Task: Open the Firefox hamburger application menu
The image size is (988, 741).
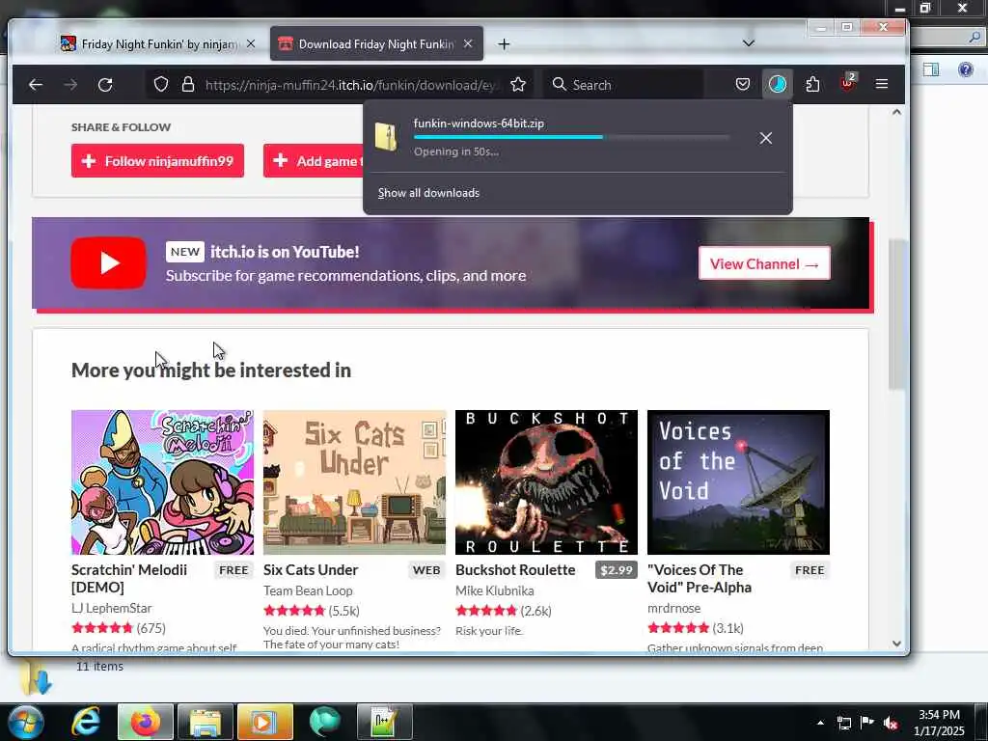Action: 882,85
